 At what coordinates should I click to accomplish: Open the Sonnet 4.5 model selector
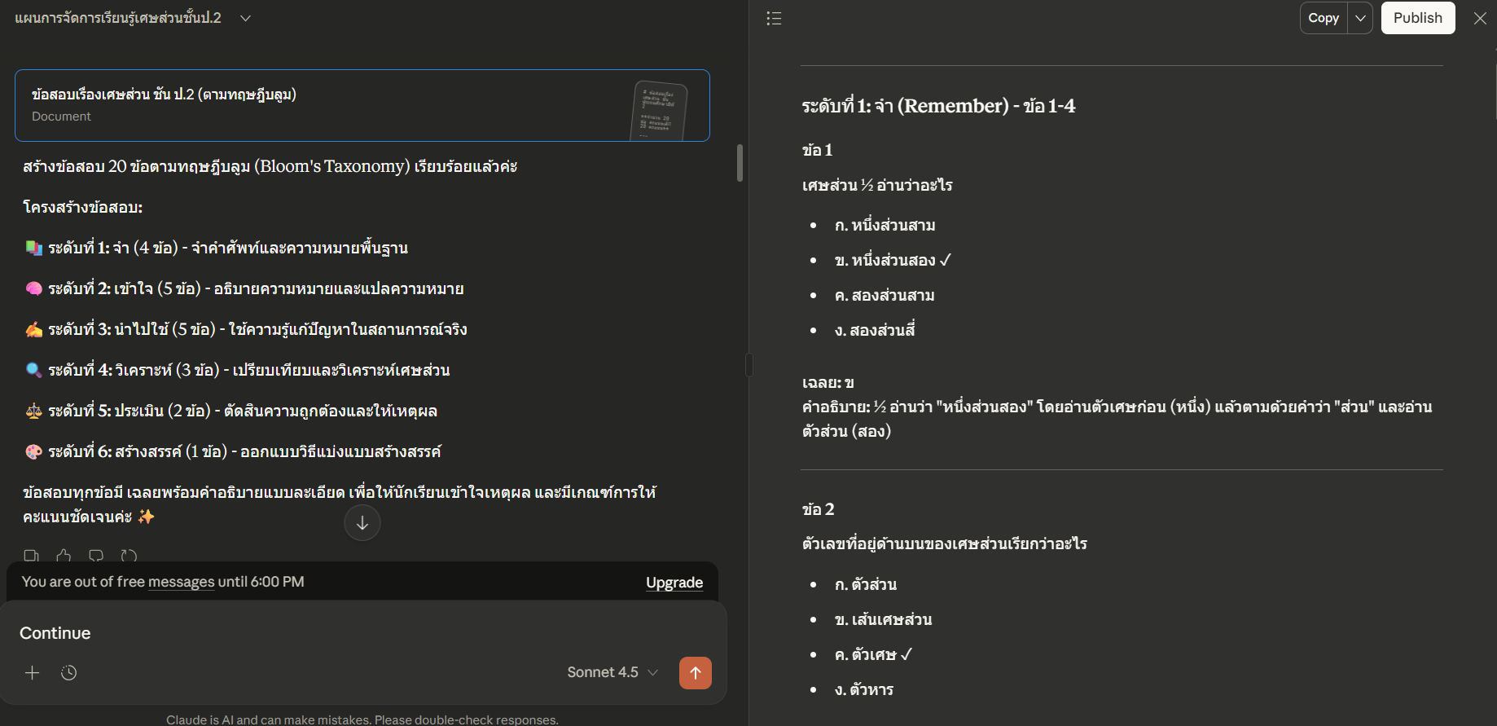pos(612,672)
